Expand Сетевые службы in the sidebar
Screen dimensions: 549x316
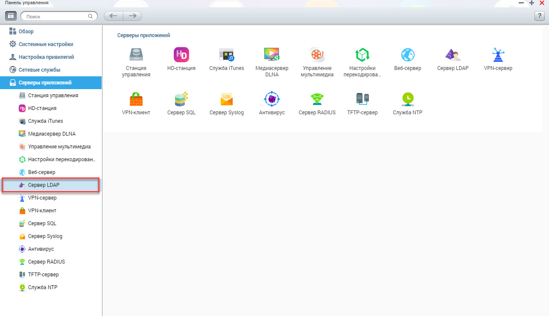(x=51, y=70)
